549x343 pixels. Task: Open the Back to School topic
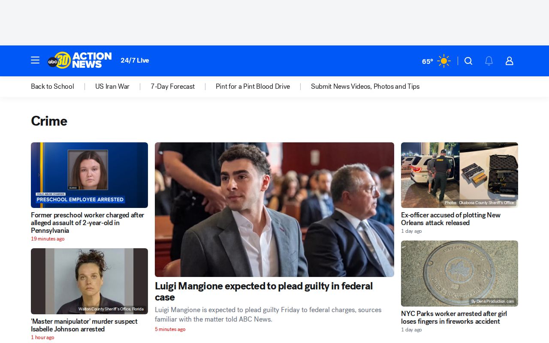(x=52, y=87)
